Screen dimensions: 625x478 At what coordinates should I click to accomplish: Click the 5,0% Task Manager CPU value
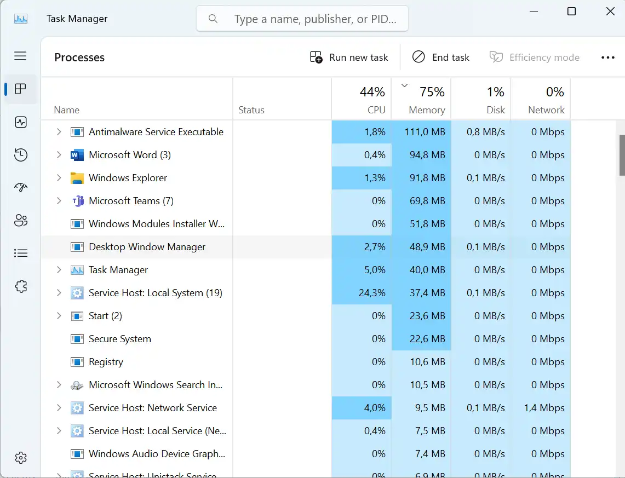pos(375,270)
